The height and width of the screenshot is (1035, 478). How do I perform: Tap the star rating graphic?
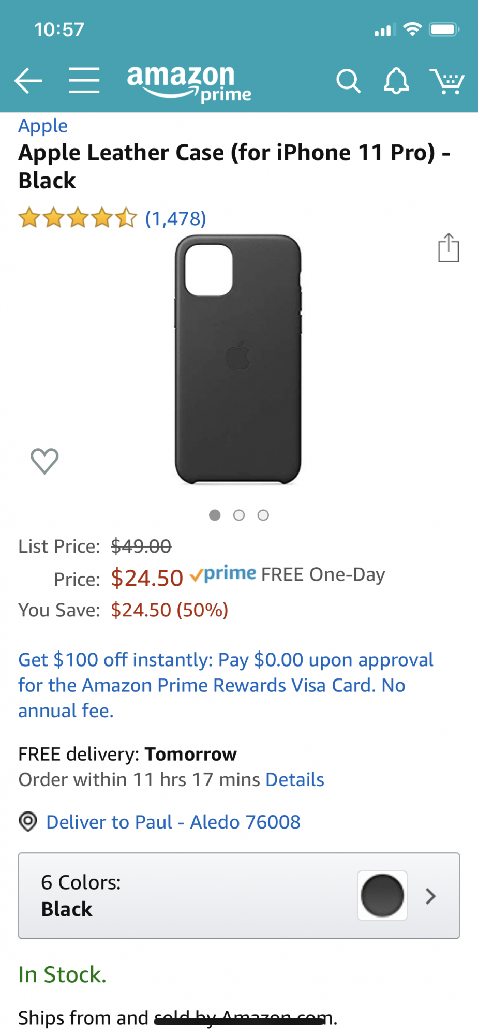point(78,218)
